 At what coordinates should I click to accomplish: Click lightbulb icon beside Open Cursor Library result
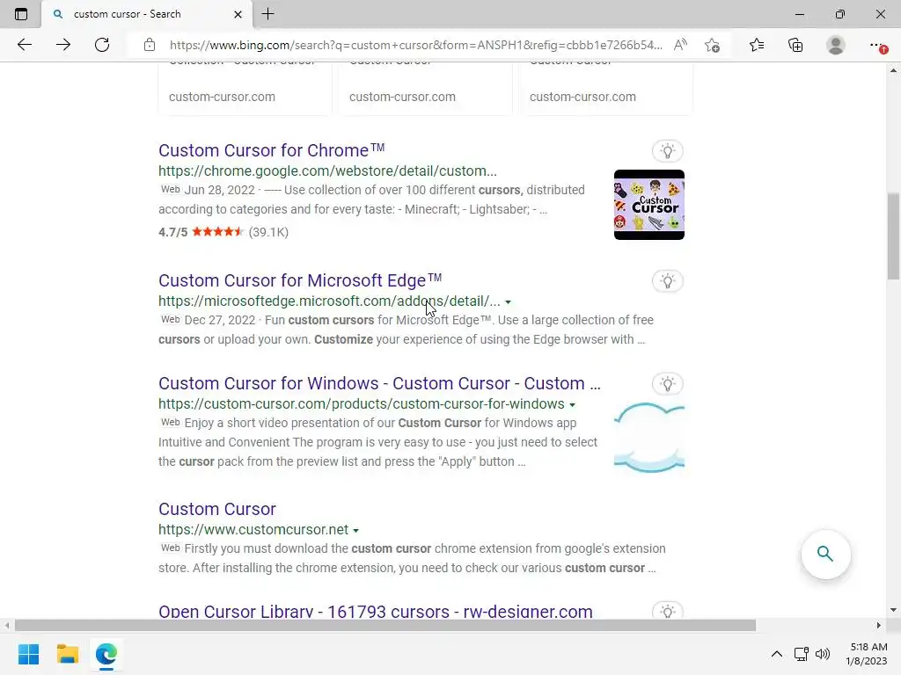667,611
